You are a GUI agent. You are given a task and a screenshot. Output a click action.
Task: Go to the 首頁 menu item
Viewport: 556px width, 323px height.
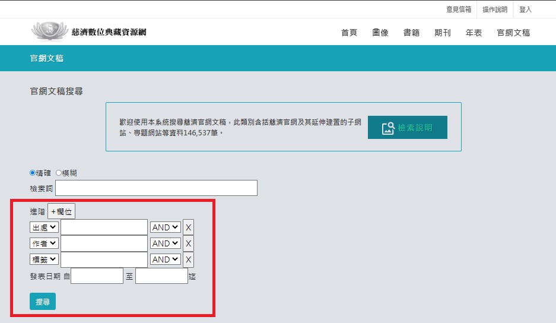[x=349, y=33]
